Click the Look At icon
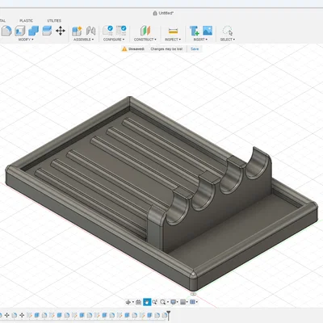Image resolution: width=323 pixels, height=323 pixels. click(138, 302)
